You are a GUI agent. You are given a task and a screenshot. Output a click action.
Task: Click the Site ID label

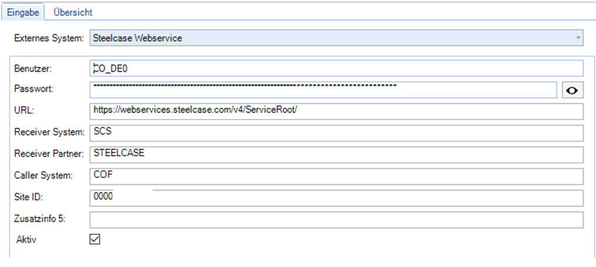29,198
